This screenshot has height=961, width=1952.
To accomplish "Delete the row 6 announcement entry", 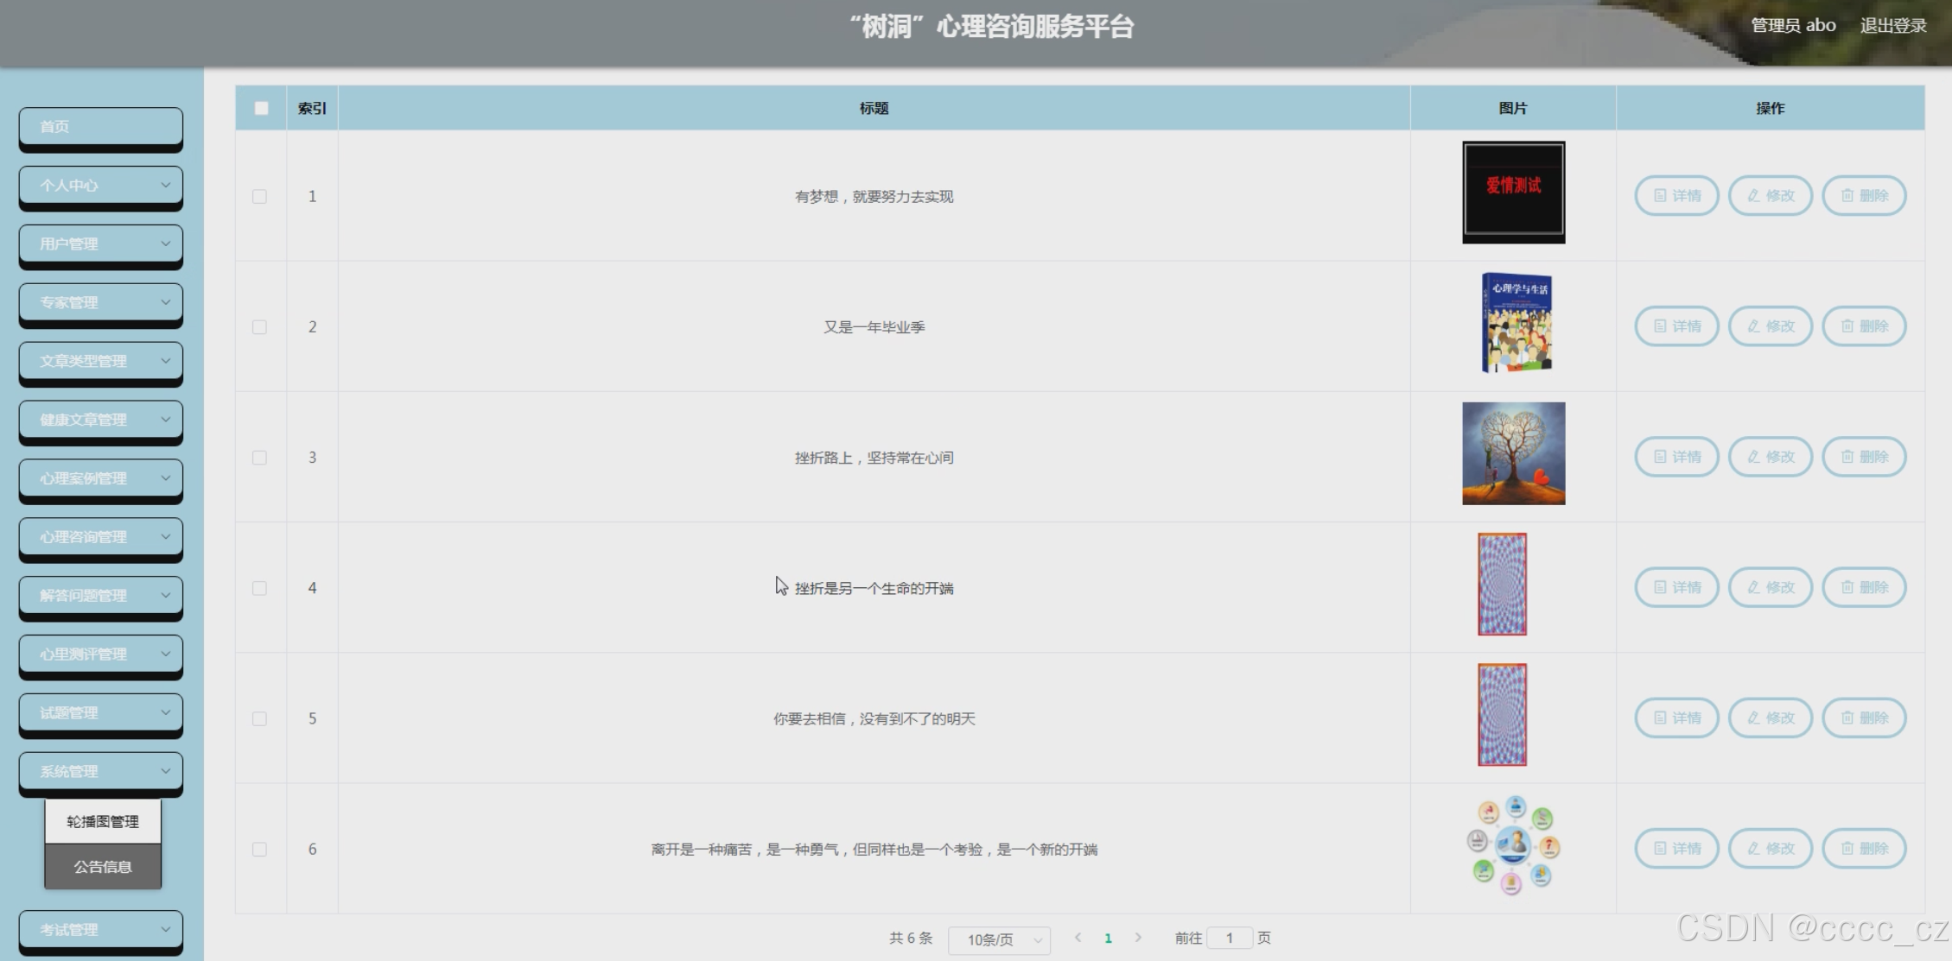I will 1864,848.
